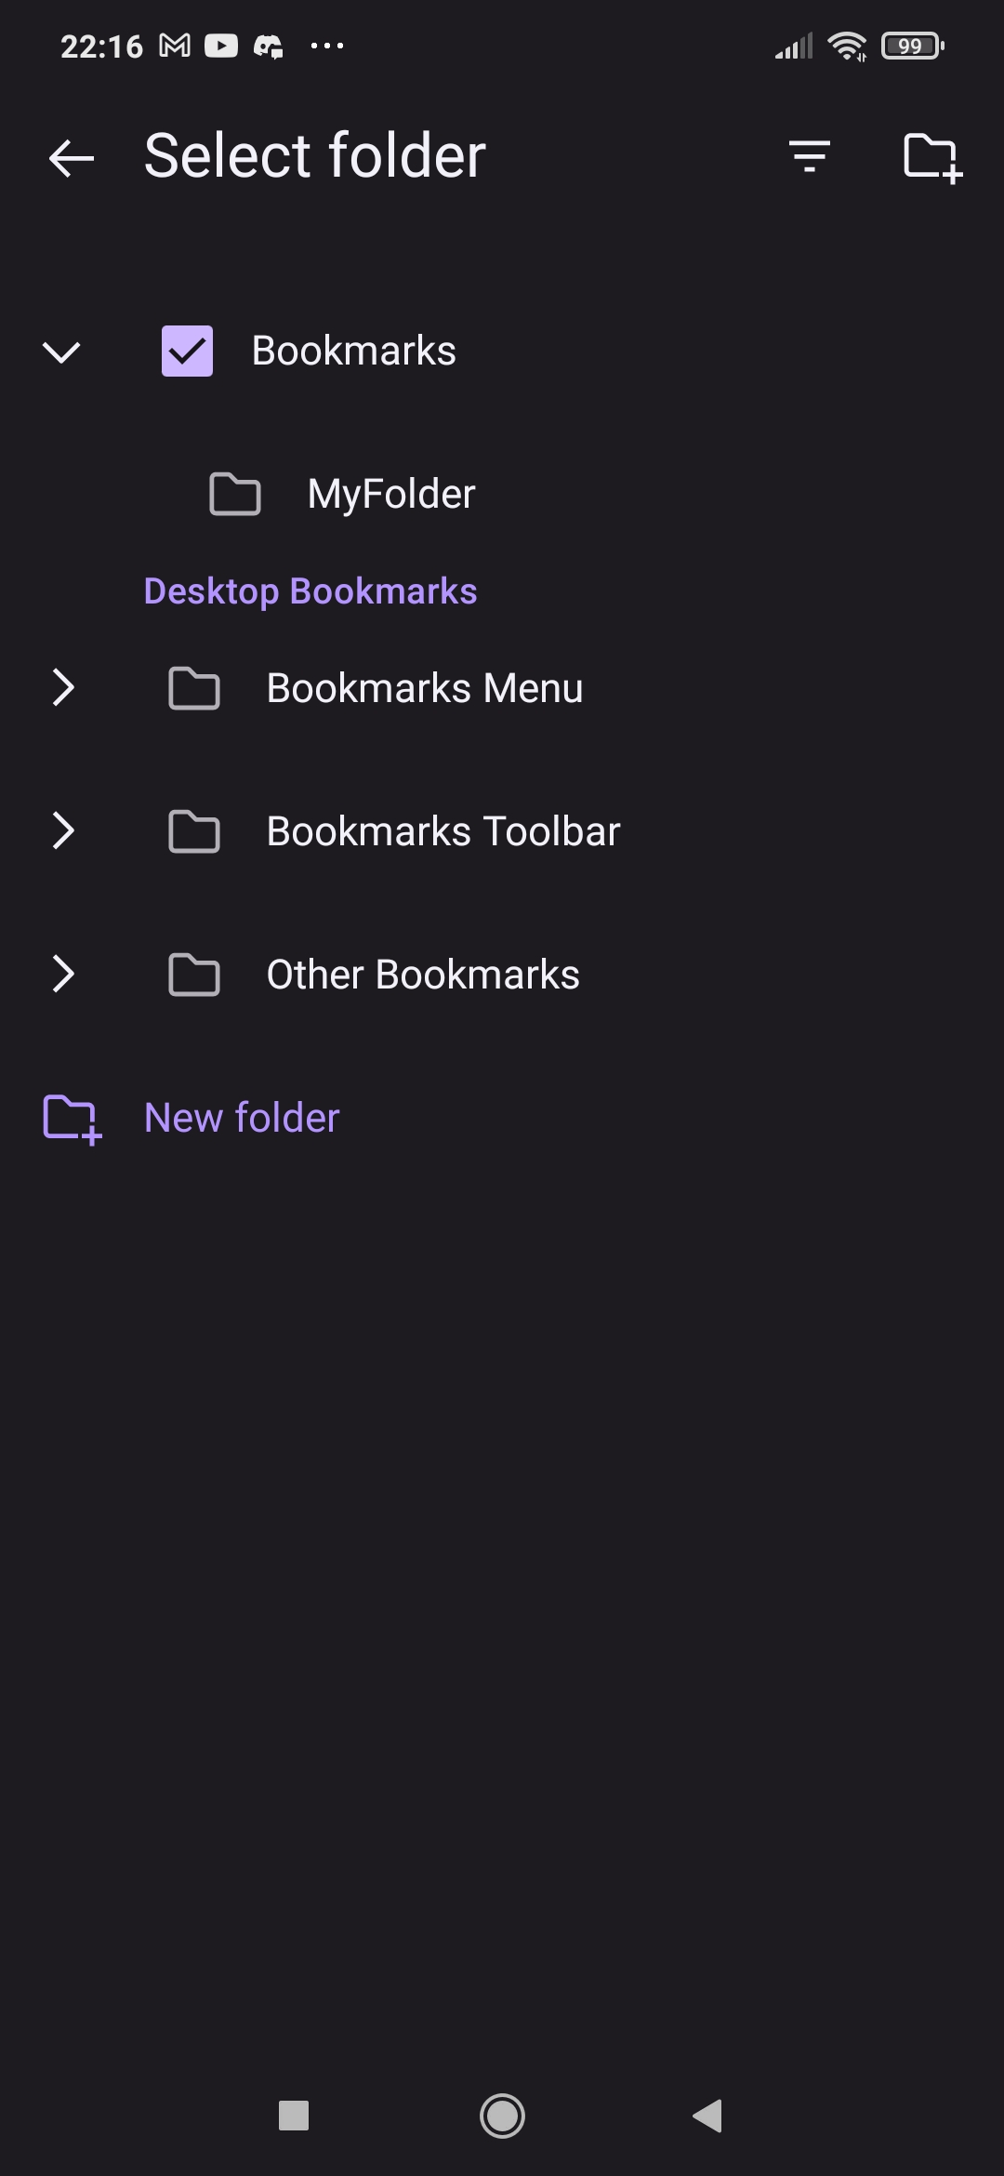Click the Bookmarks Menu folder icon

(193, 688)
